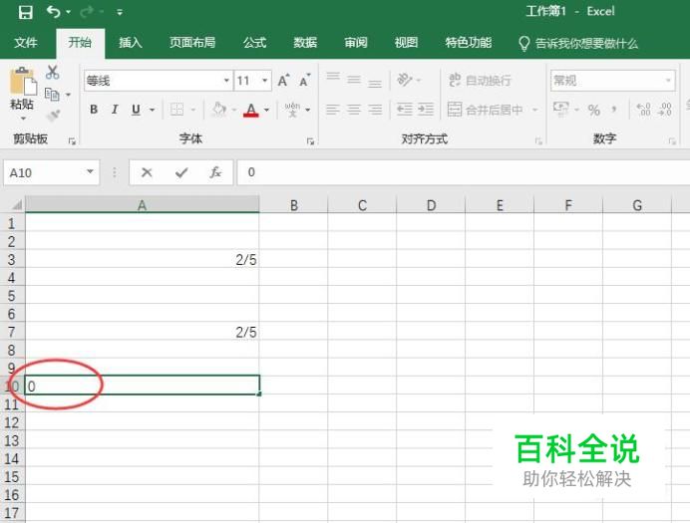This screenshot has width=690, height=523.
Task: Open the Copy options dropdown arrow
Action: [x=68, y=95]
